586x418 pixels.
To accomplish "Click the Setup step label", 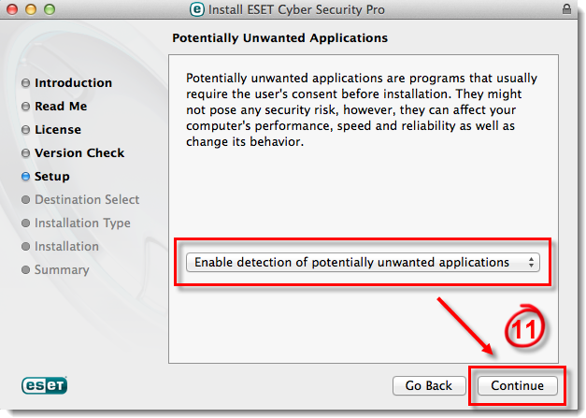I will point(52,177).
